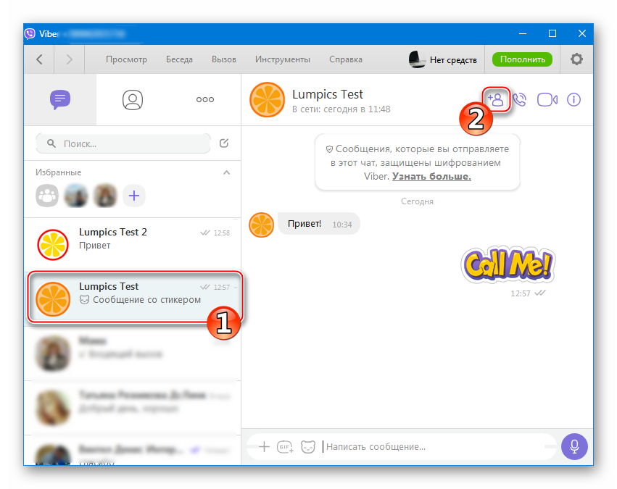Click the plus attachment icon in message bar
The height and width of the screenshot is (489, 617).
(264, 447)
